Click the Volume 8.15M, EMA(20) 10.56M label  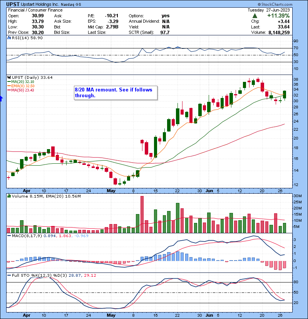click(x=46, y=196)
